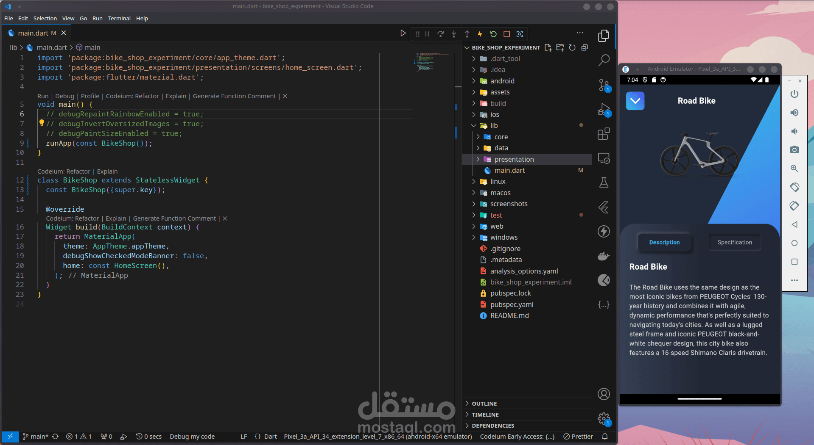This screenshot has height=445, width=814.
Task: Open the Terminal menu
Action: pyautogui.click(x=119, y=18)
